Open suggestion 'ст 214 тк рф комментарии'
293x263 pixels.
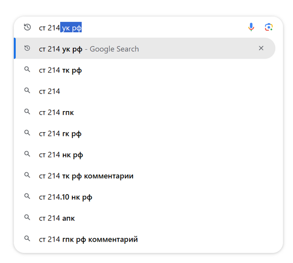point(86,176)
